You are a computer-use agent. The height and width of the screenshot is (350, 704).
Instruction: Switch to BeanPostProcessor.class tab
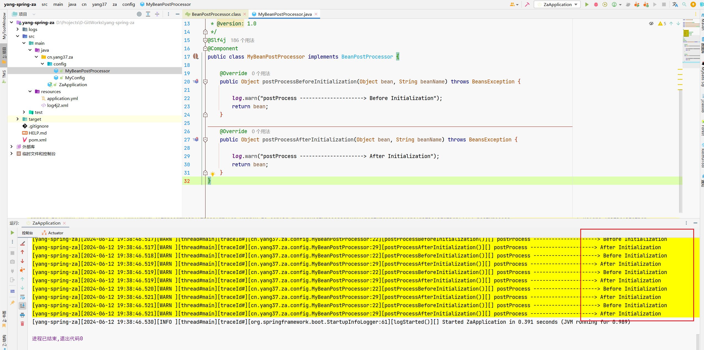pos(216,14)
